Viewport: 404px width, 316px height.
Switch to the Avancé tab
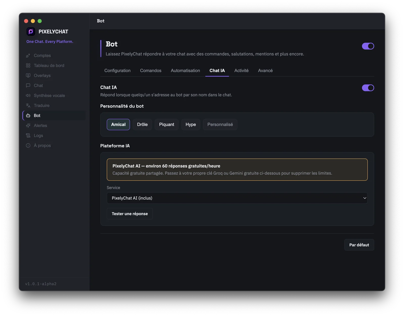265,70
